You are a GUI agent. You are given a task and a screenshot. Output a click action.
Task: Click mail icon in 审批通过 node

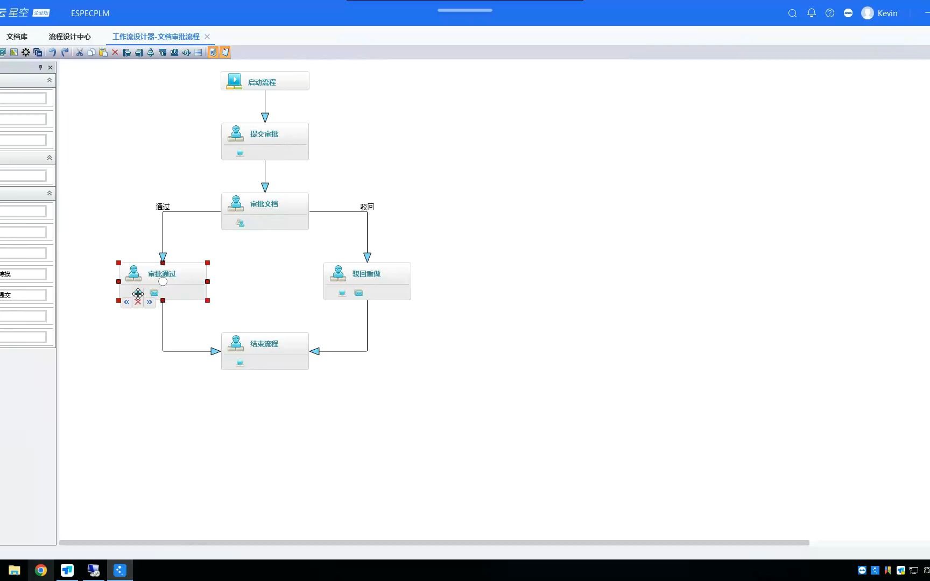coord(154,293)
